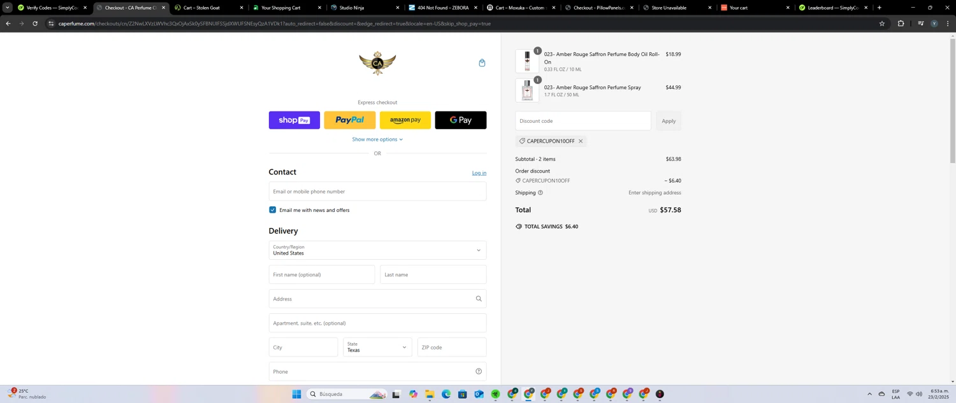
Task: Switch to Studio Ninja tab
Action: tap(365, 8)
